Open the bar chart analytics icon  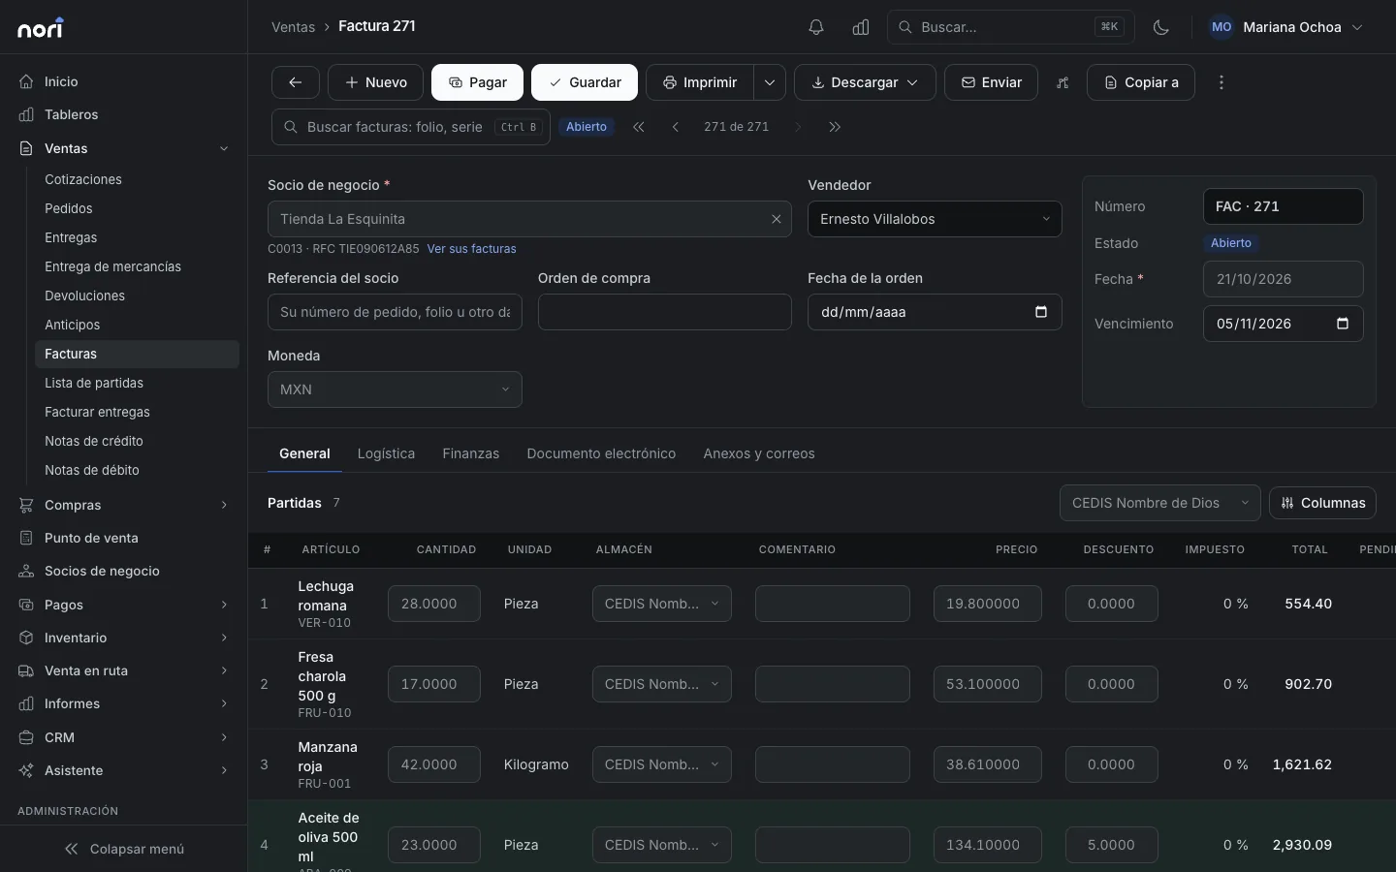pos(861,27)
